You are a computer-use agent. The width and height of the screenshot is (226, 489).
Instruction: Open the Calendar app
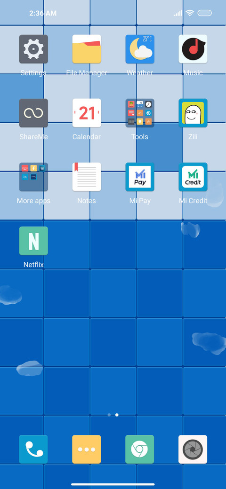point(87,113)
